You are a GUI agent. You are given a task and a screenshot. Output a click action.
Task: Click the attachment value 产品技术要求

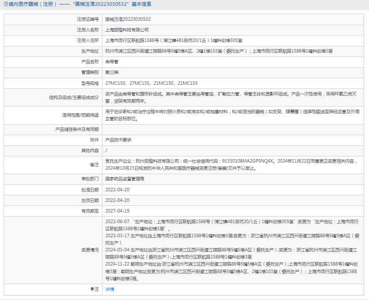tap(118, 140)
